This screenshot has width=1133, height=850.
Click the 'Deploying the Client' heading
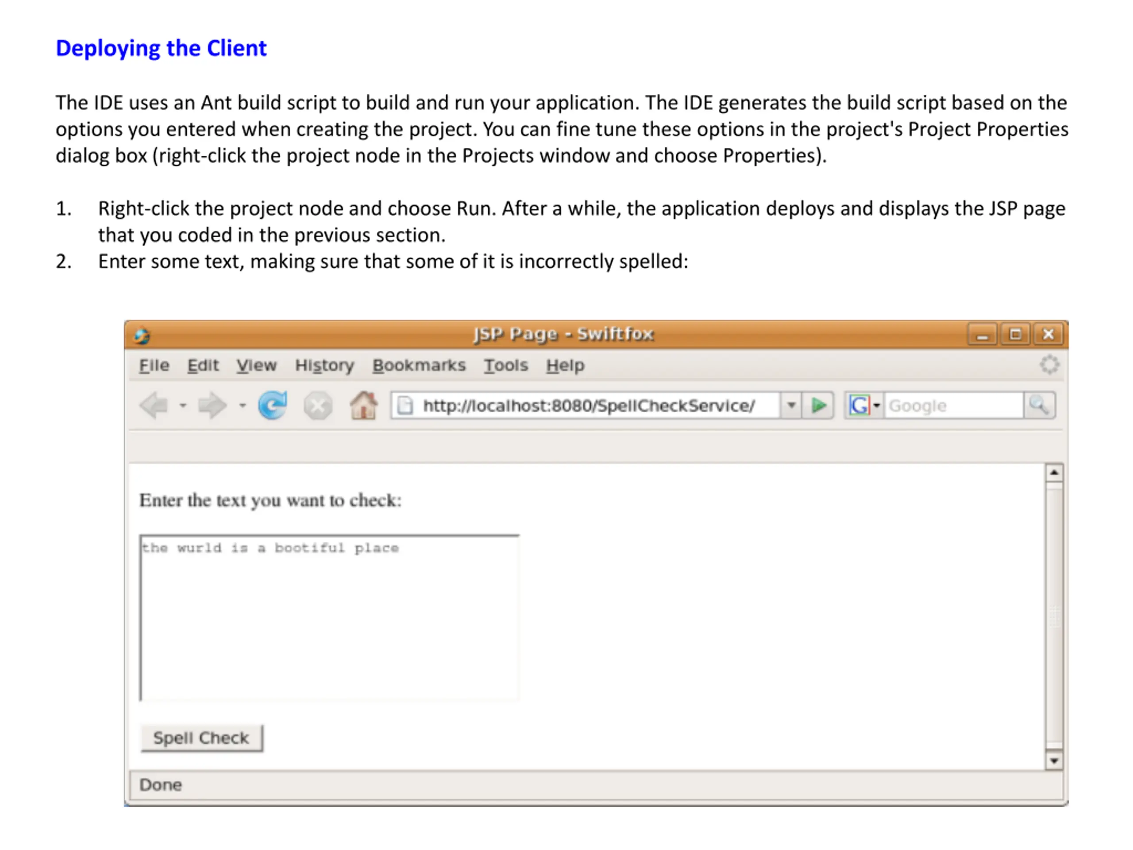tap(162, 49)
